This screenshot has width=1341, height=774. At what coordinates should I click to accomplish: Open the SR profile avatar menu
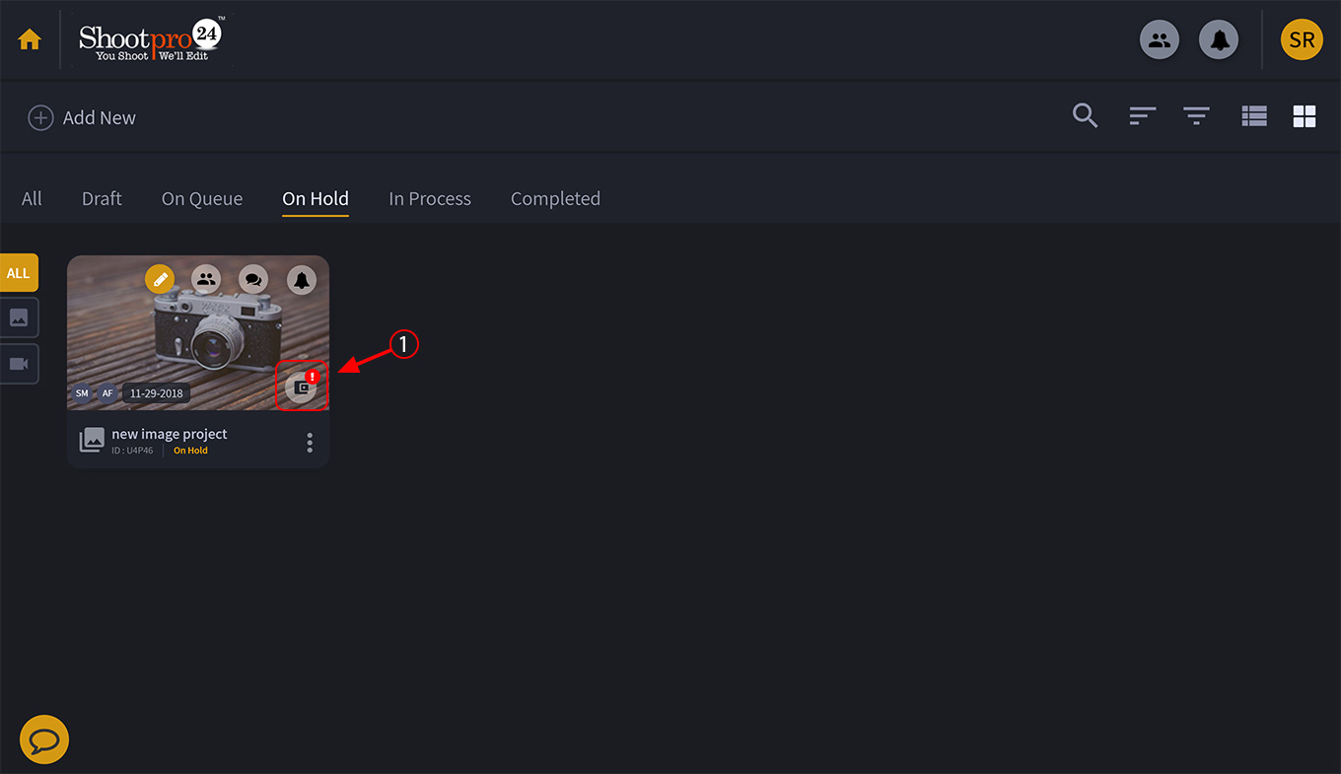pos(1301,39)
